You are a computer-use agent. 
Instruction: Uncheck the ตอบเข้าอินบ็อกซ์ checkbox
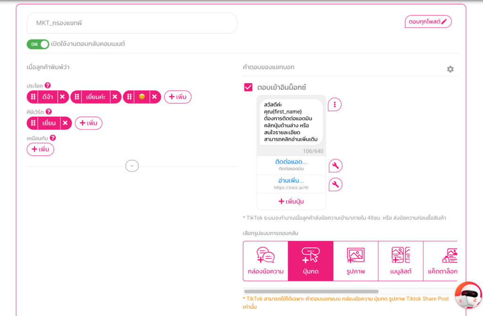(x=248, y=87)
